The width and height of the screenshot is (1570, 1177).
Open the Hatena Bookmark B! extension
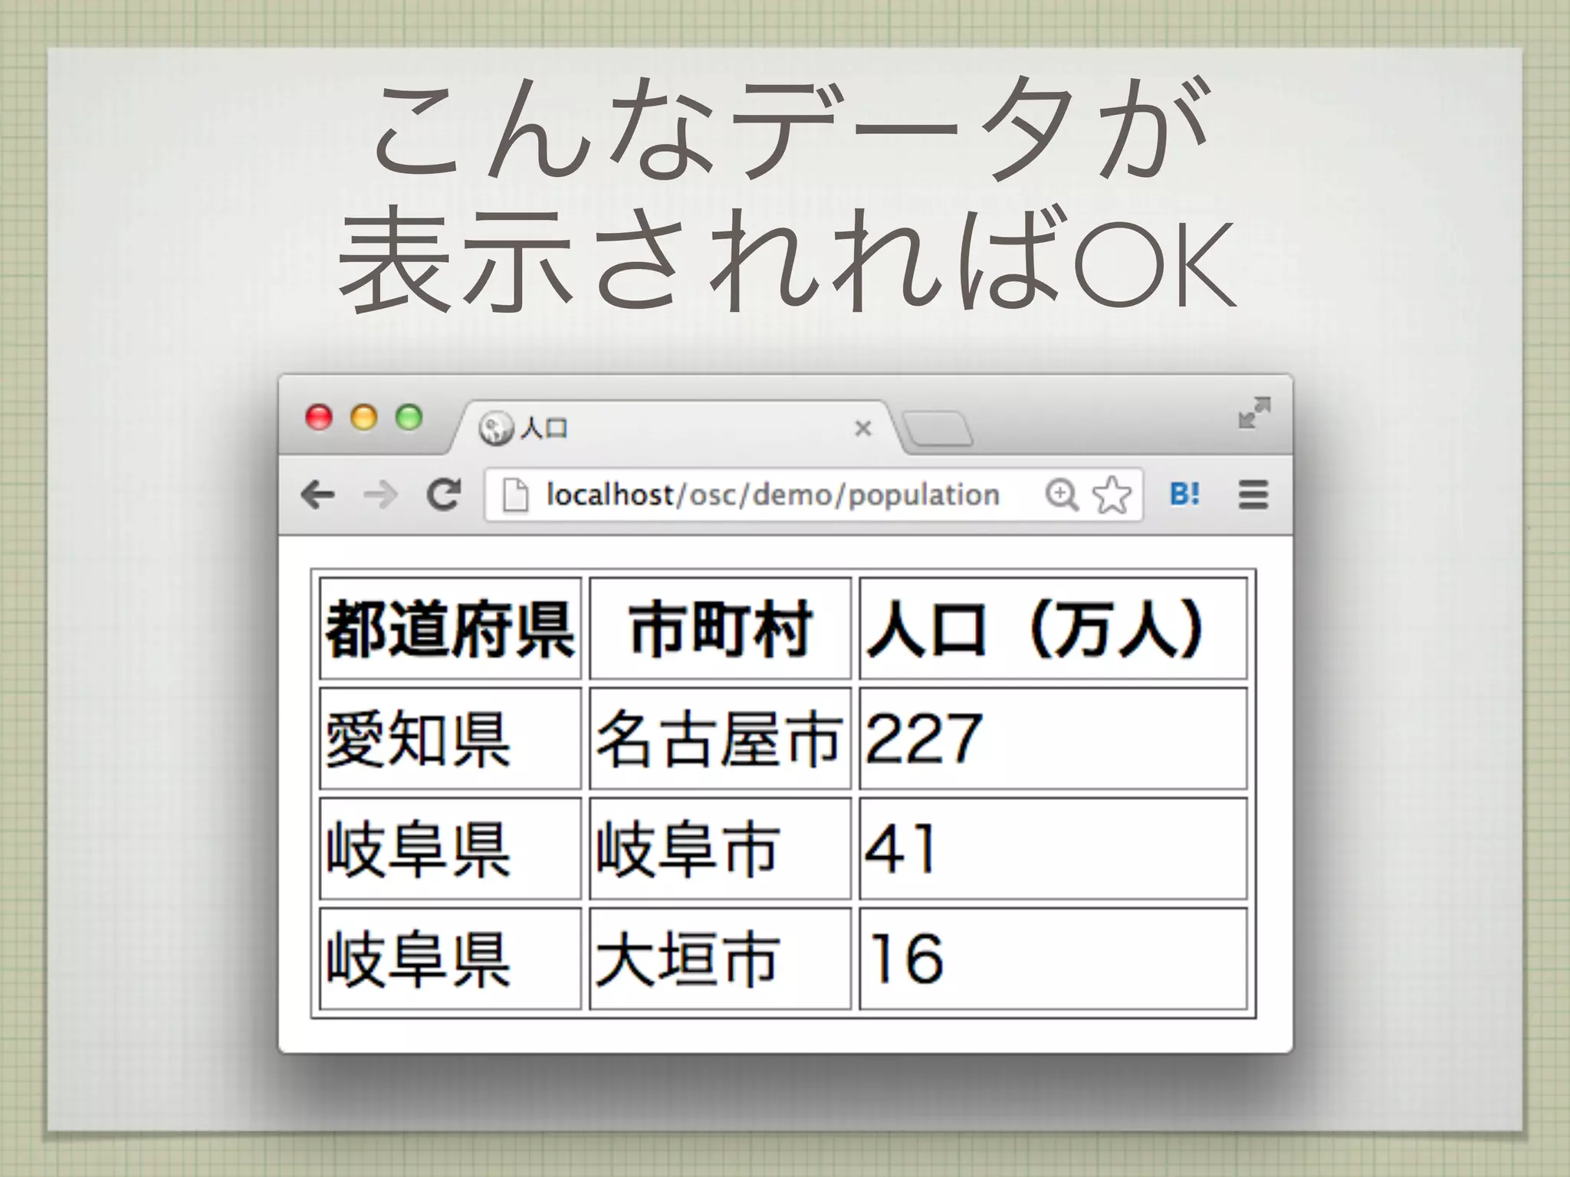(x=1185, y=494)
